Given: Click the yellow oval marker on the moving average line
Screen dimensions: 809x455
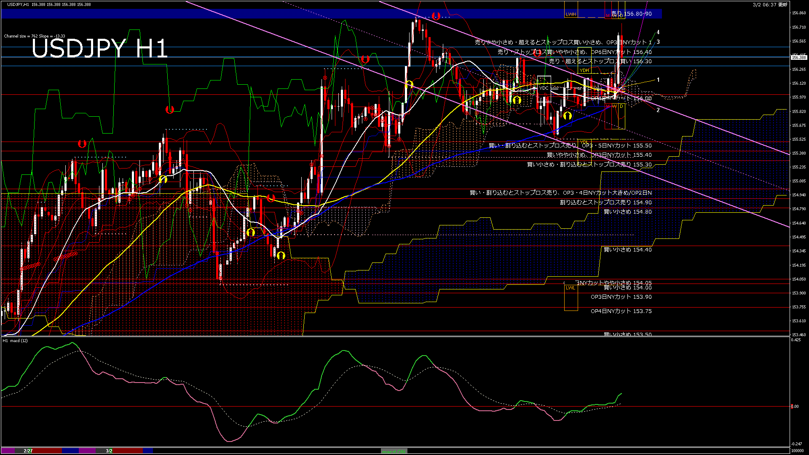Looking at the screenshot, I should click(164, 179).
